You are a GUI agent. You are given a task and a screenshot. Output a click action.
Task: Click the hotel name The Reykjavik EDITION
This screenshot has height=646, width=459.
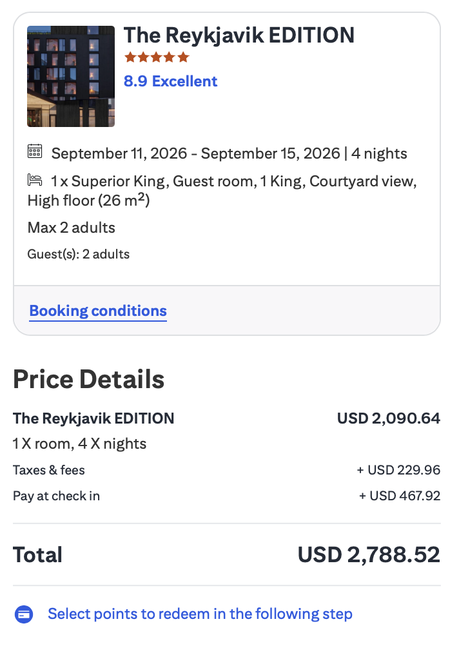tap(239, 35)
